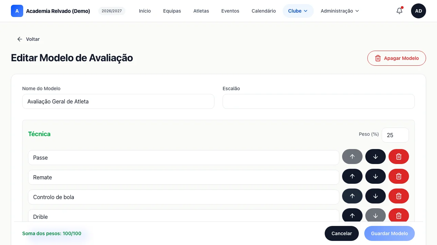Move Controlo de bola up
Screen dimensions: 437x245
[352, 196]
